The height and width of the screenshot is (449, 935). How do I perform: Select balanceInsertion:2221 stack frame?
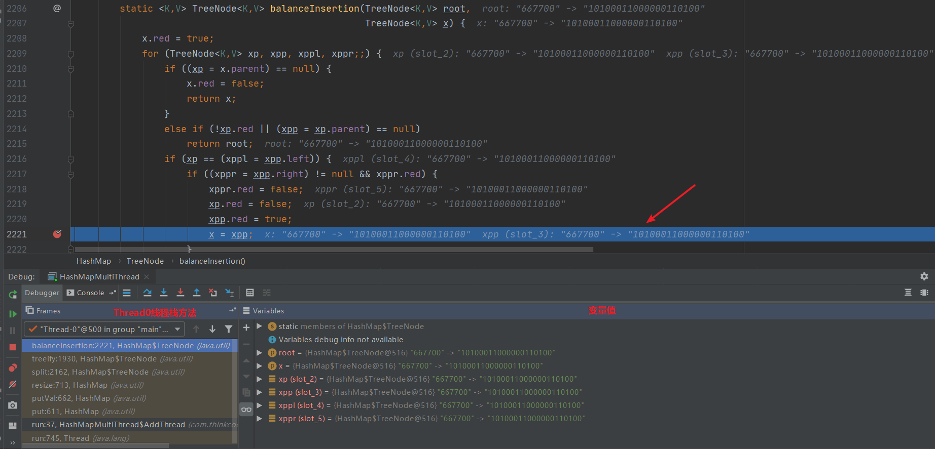coord(127,345)
